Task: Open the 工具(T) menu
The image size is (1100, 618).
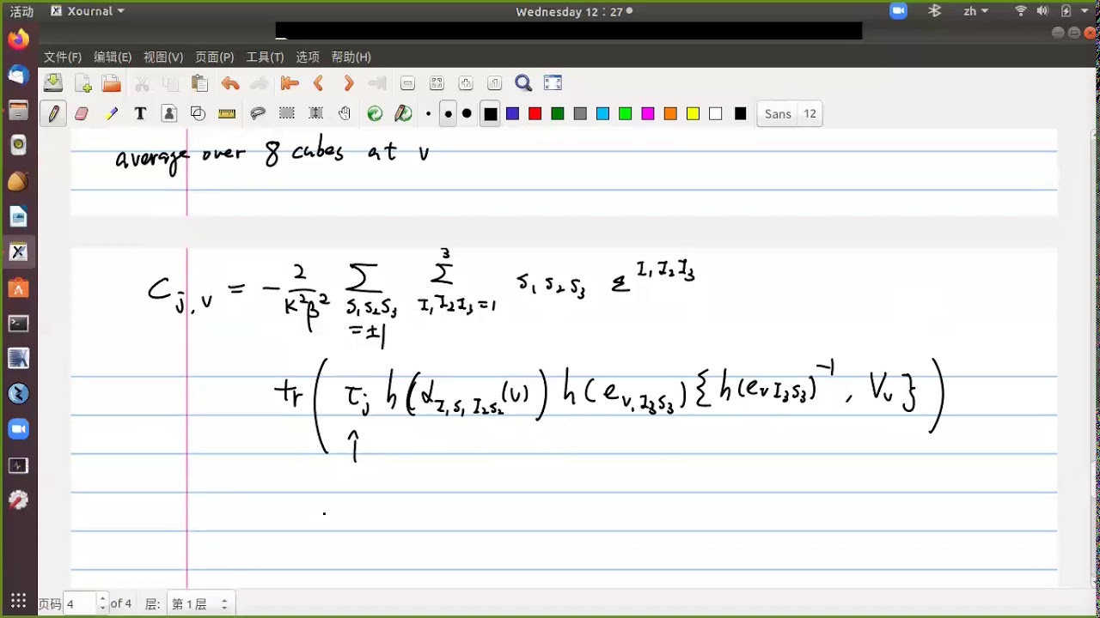Action: coord(265,57)
